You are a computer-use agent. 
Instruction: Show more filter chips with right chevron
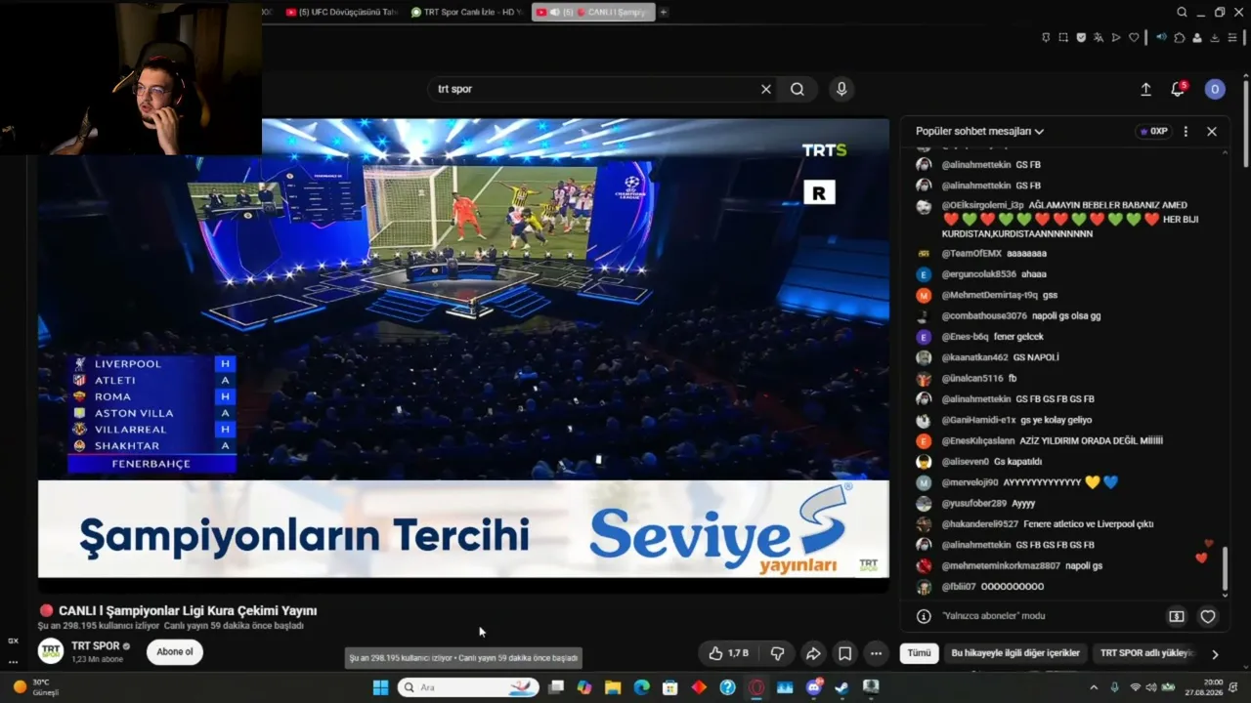point(1215,654)
